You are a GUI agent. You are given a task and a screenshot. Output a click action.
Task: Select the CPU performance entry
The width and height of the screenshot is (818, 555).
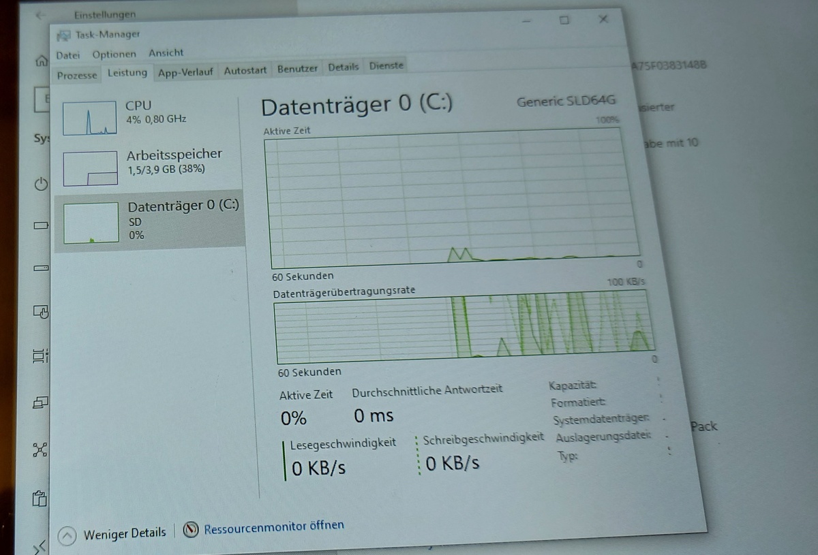(147, 116)
